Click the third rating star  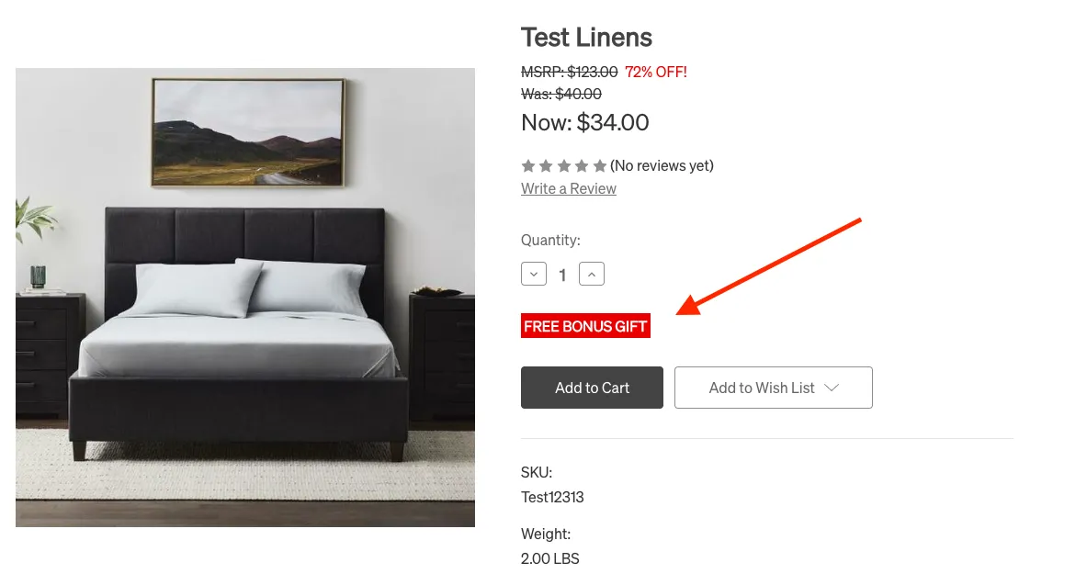coord(564,165)
